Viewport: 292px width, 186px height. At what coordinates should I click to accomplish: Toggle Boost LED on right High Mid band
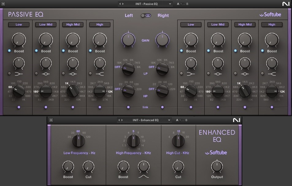[x=235, y=51]
